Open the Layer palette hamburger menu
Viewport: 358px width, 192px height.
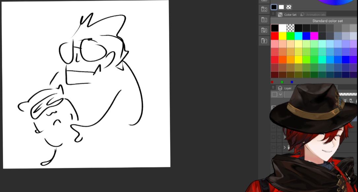(x=273, y=88)
